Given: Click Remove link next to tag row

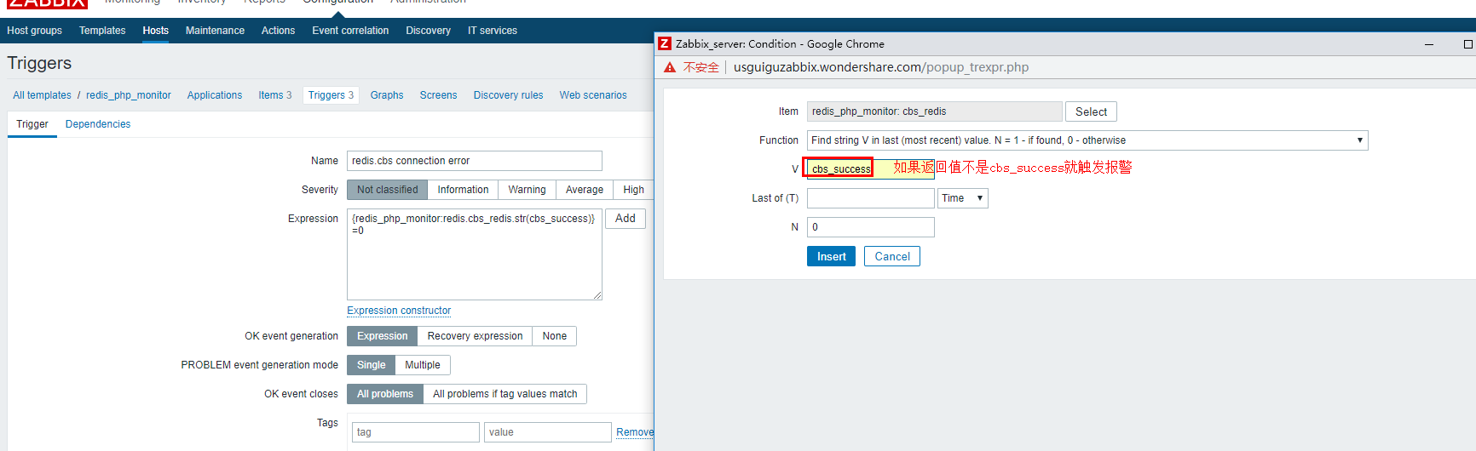Looking at the screenshot, I should pyautogui.click(x=635, y=432).
